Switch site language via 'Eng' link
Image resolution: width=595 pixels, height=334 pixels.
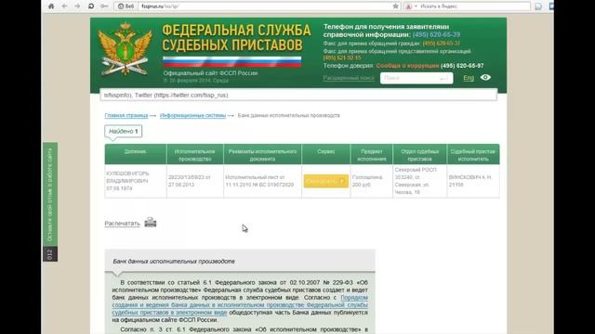(469, 78)
